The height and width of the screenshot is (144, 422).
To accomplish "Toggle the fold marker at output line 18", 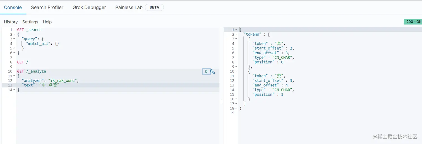I will click(x=236, y=108).
